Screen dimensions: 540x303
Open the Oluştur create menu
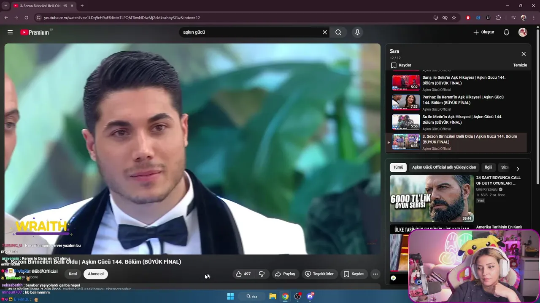(x=483, y=32)
